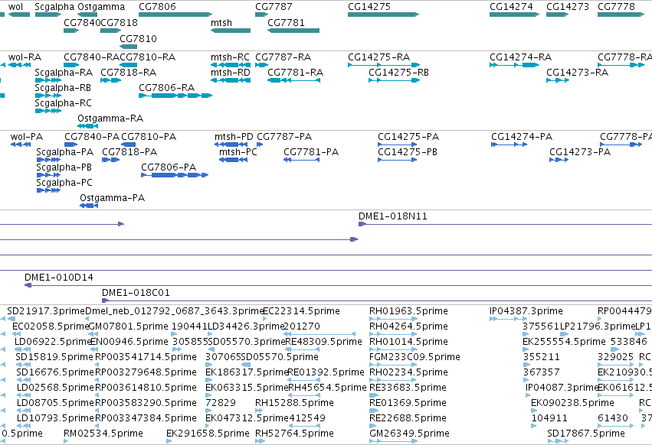The width and height of the screenshot is (652, 445).
Task: Click the CG14274 gene glyph
Action: [x=514, y=15]
